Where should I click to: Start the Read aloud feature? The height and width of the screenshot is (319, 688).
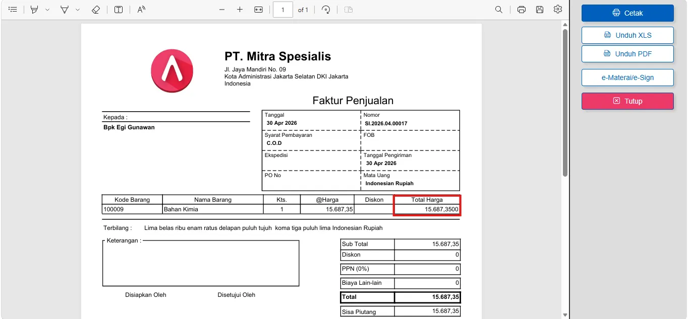point(141,10)
